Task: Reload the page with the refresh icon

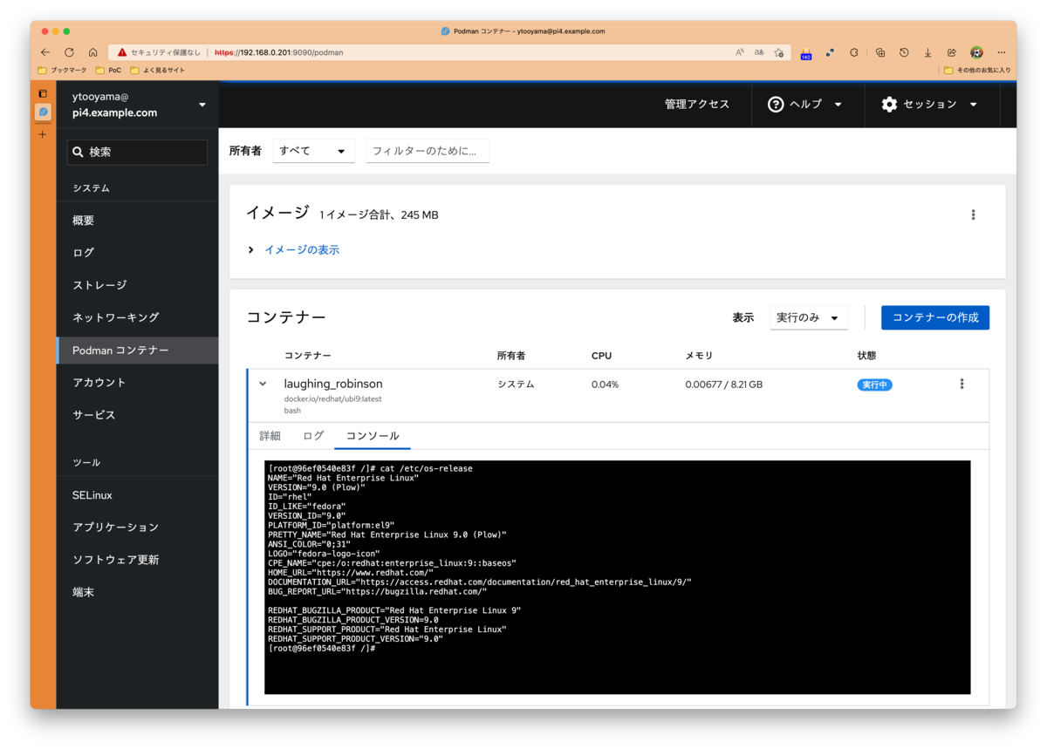Action: point(69,52)
